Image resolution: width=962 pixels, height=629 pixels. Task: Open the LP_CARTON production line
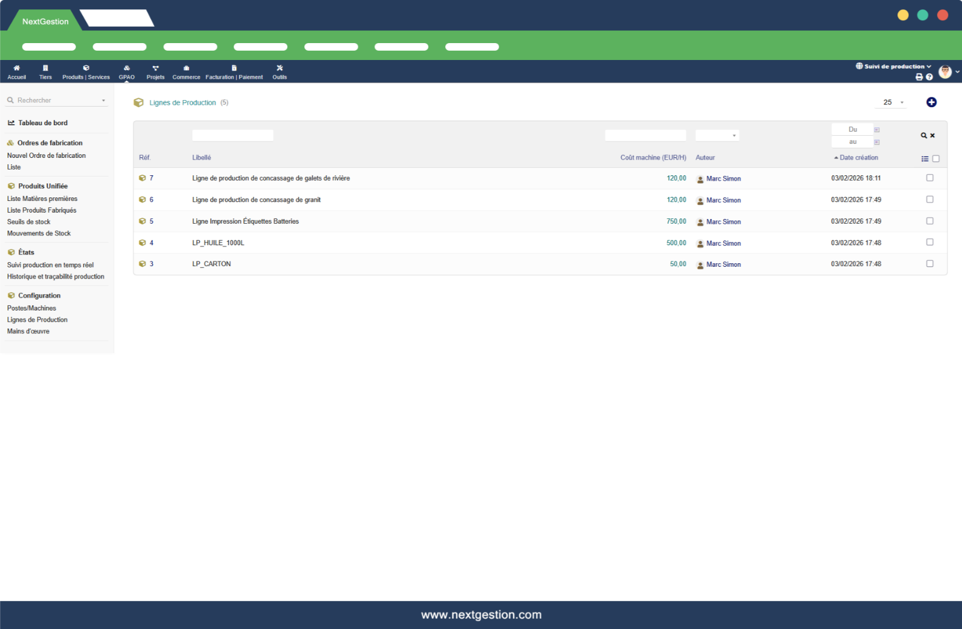(212, 264)
